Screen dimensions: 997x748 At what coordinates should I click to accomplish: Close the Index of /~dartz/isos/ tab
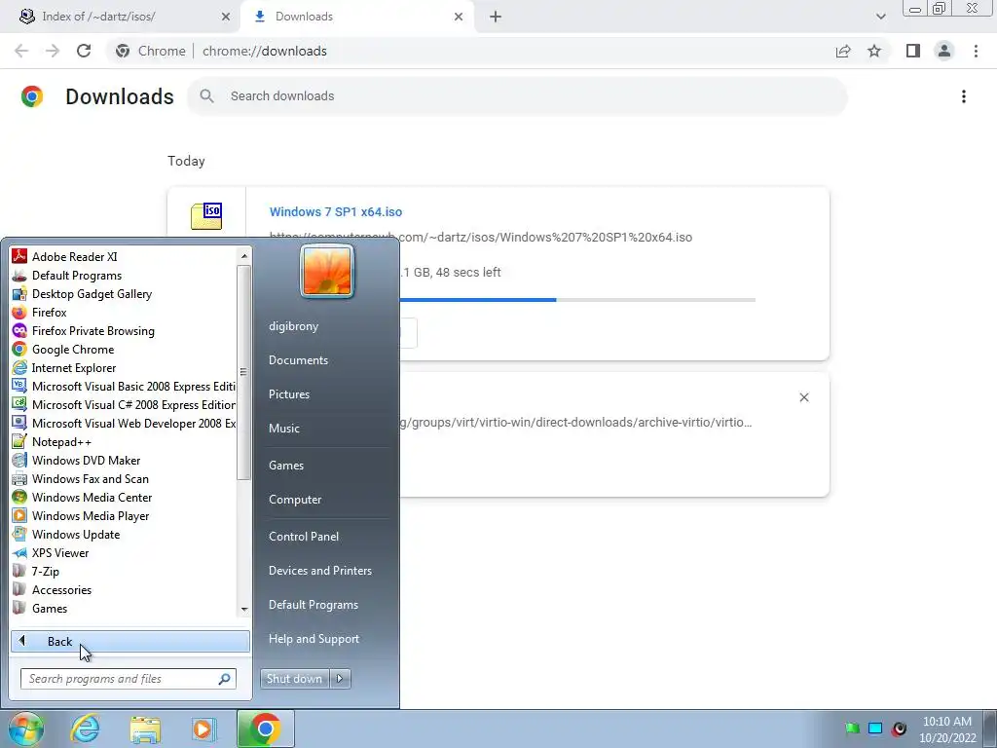point(225,17)
